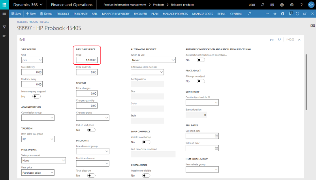Open the RETAIL tab
316x180 pixels.
pyautogui.click(x=222, y=14)
